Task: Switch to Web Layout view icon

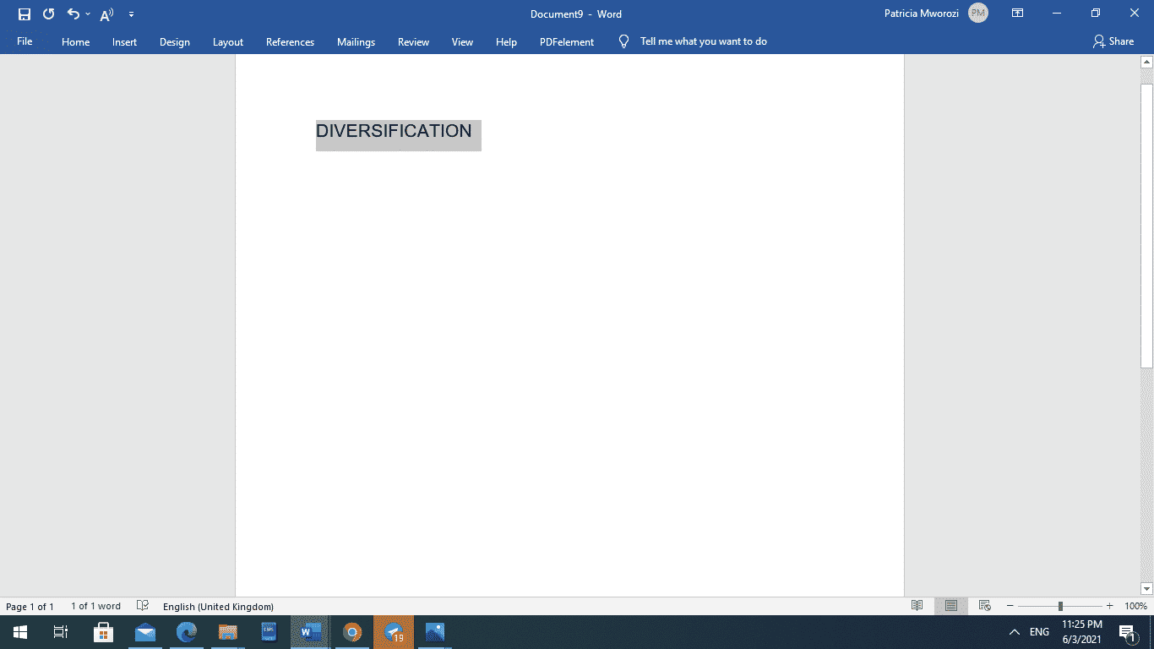Action: point(983,606)
